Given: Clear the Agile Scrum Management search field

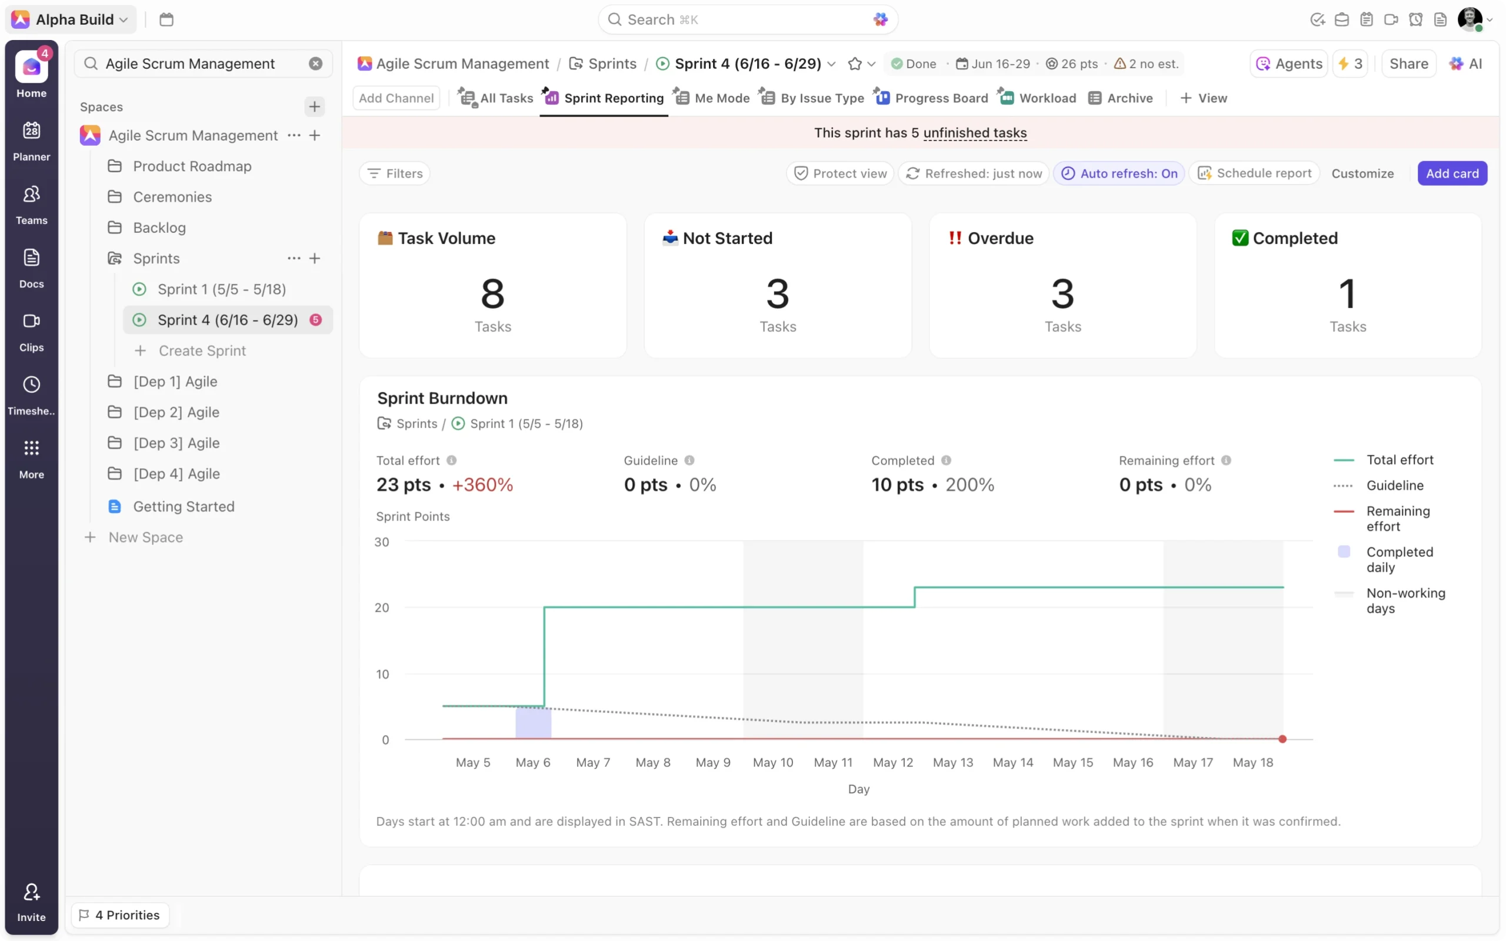Looking at the screenshot, I should point(315,64).
